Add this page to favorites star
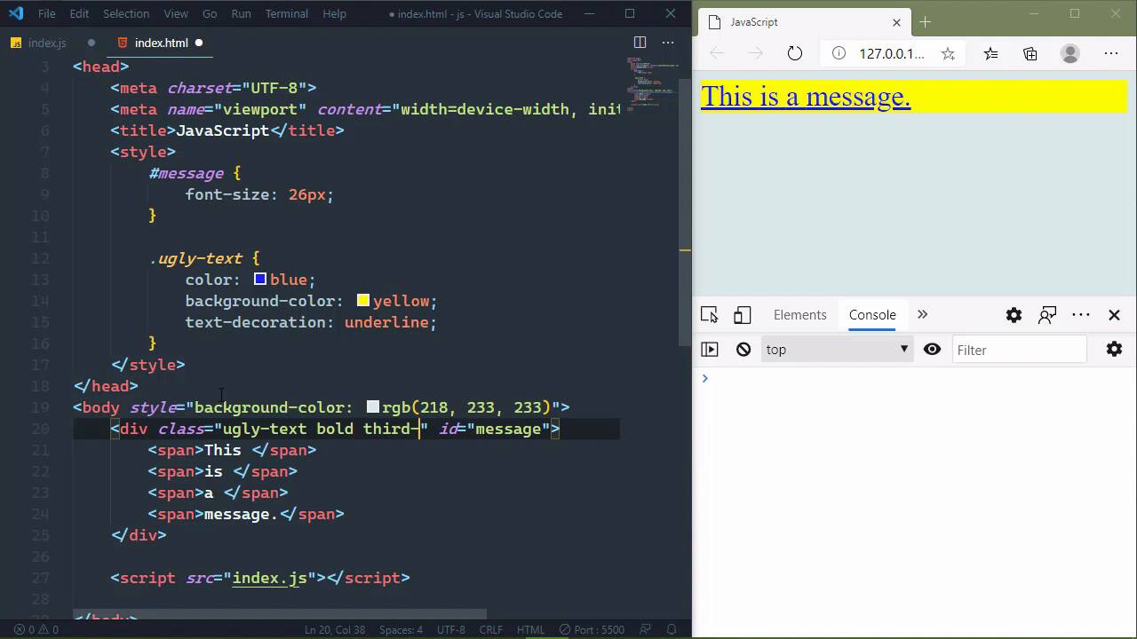 pyautogui.click(x=948, y=53)
